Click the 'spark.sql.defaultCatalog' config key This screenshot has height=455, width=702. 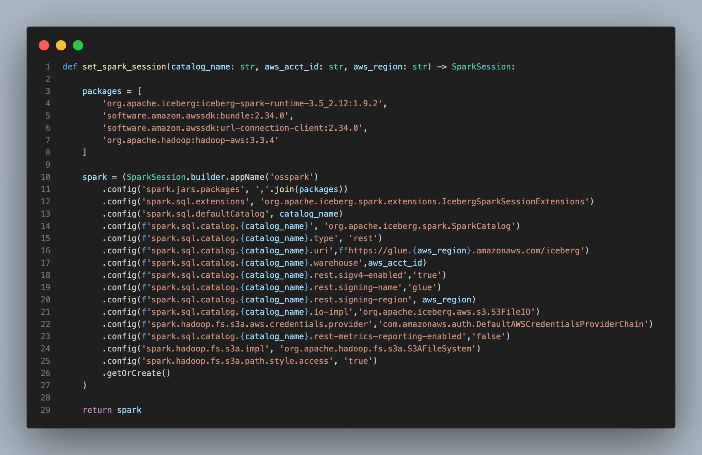point(205,214)
